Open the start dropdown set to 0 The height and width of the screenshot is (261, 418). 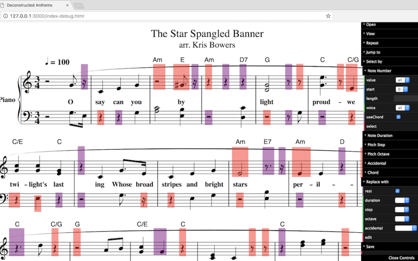pos(402,89)
